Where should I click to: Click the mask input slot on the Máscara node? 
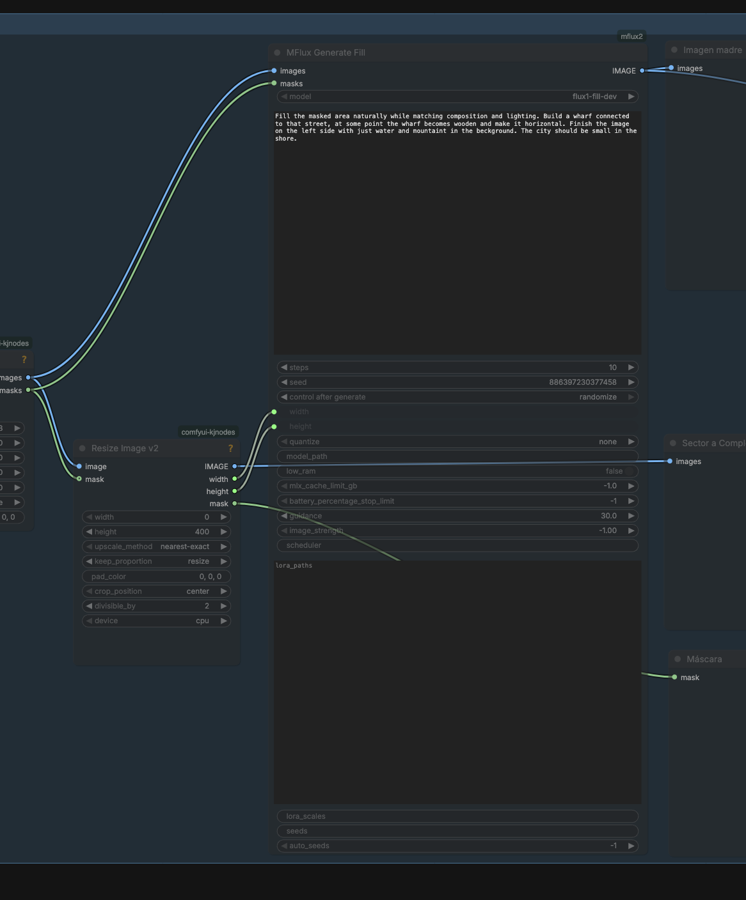pyautogui.click(x=674, y=677)
